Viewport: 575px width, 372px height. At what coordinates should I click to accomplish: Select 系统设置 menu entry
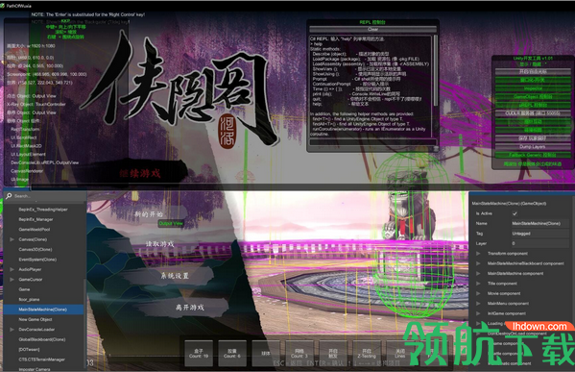point(175,276)
